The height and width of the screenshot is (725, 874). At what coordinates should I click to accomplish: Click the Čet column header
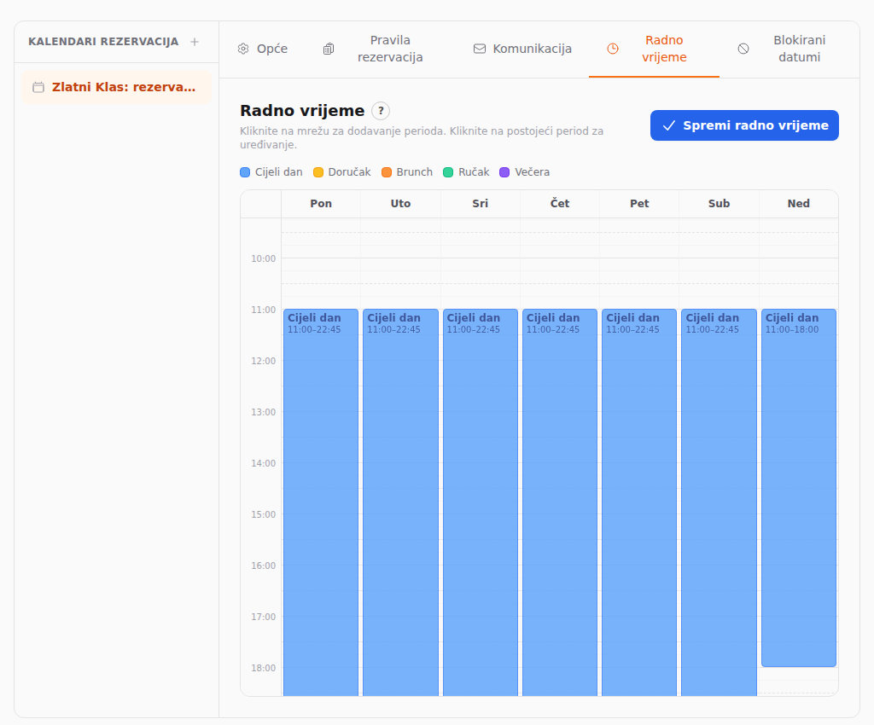coord(560,204)
